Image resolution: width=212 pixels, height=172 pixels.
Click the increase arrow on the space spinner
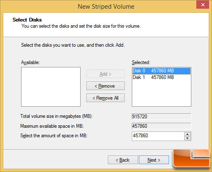pyautogui.click(x=187, y=134)
